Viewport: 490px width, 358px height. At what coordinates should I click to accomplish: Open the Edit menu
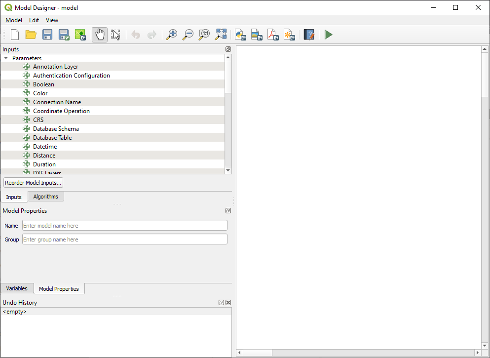tap(34, 20)
